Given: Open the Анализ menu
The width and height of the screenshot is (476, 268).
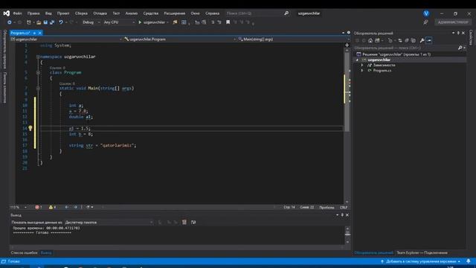Looking at the screenshot, I should (x=132, y=13).
